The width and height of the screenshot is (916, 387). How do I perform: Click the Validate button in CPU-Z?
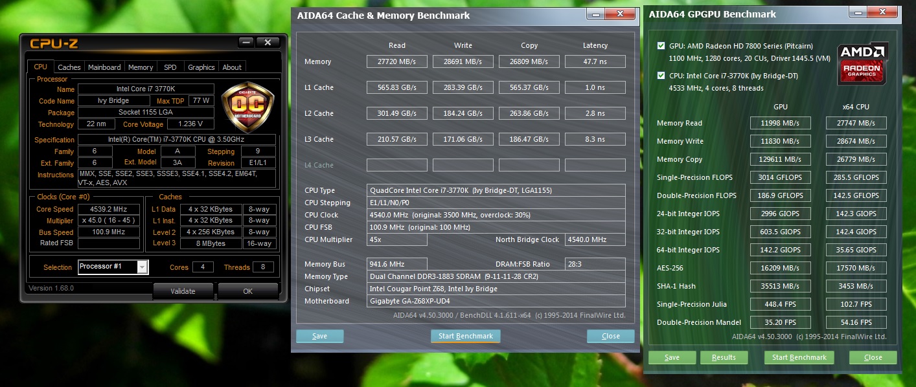click(183, 291)
